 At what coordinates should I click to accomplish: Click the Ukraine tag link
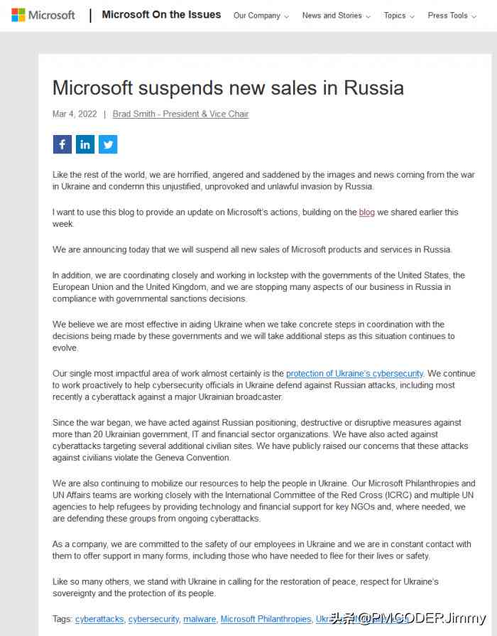pos(328,619)
